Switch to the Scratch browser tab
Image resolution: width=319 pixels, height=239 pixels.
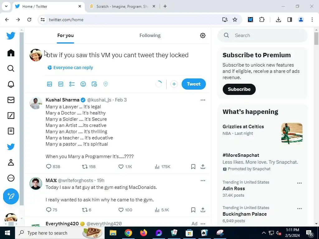[122, 7]
